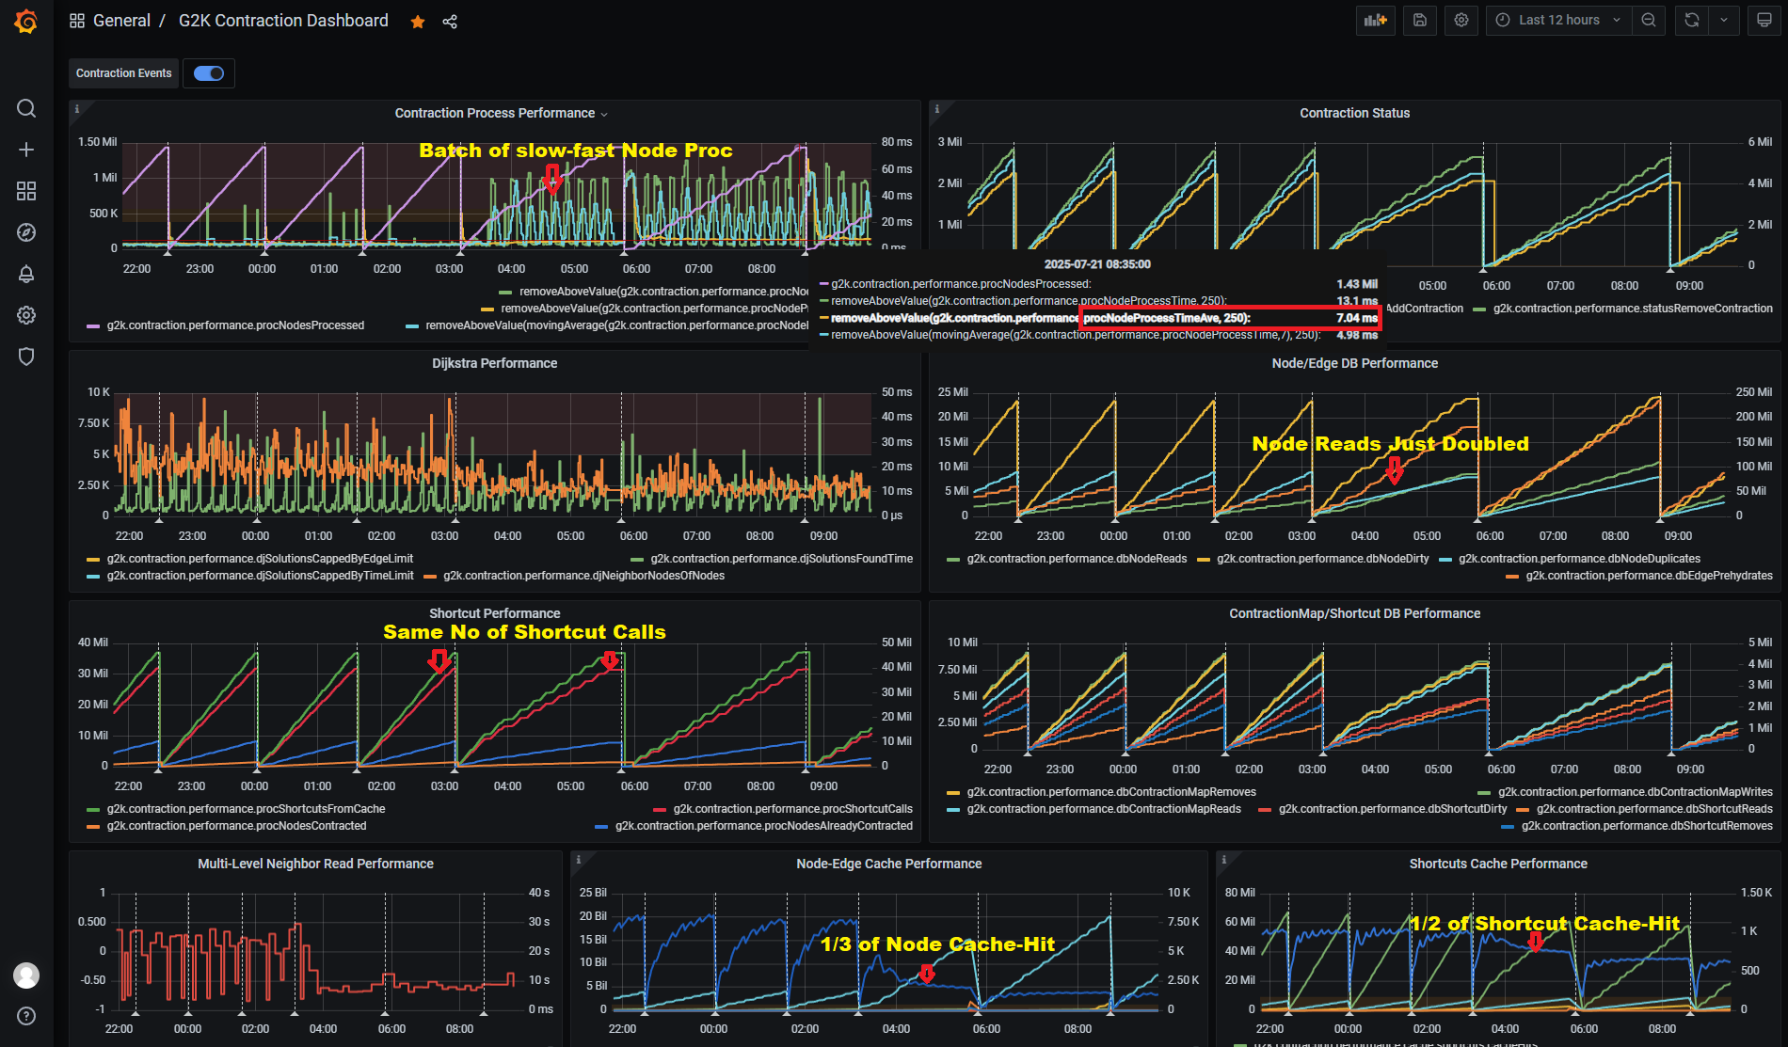Viewport: 1788px width, 1047px height.
Task: Select procNodesContracted legend entry
Action: 236,826
